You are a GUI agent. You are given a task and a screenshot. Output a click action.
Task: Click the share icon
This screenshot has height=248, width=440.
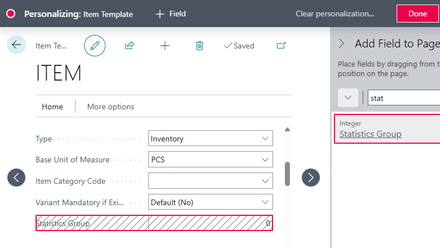129,46
